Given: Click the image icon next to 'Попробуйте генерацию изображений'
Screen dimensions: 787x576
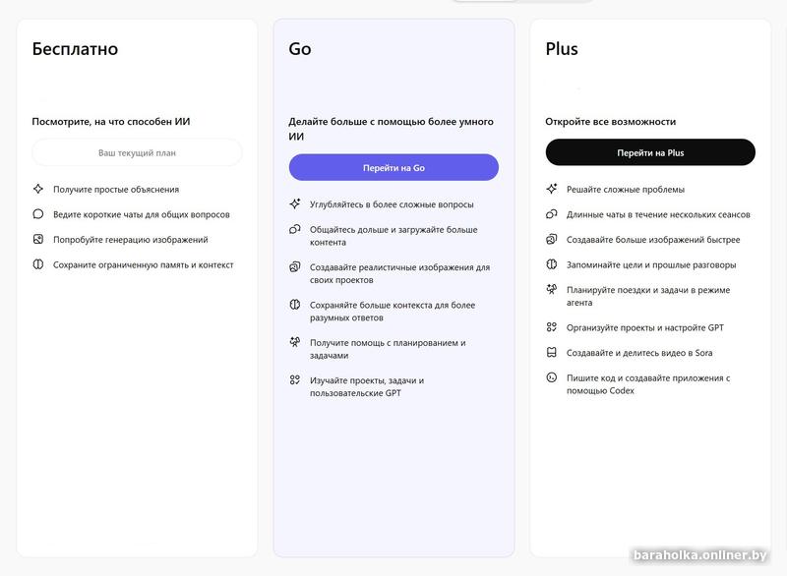Looking at the screenshot, I should tap(38, 239).
